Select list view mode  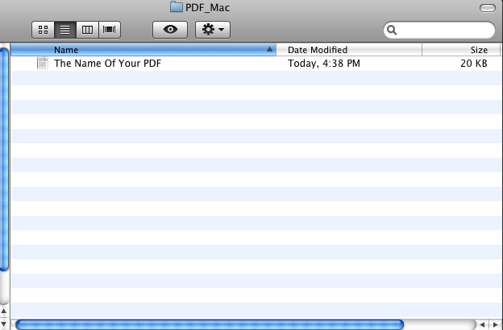pyautogui.click(x=65, y=30)
